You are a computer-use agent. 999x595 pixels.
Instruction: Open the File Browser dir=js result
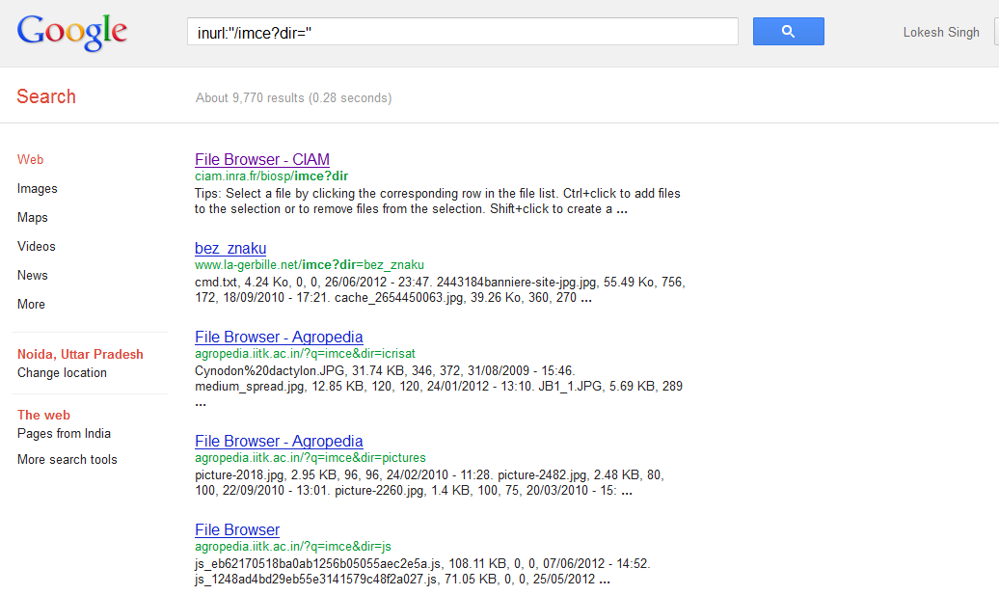coord(237,529)
